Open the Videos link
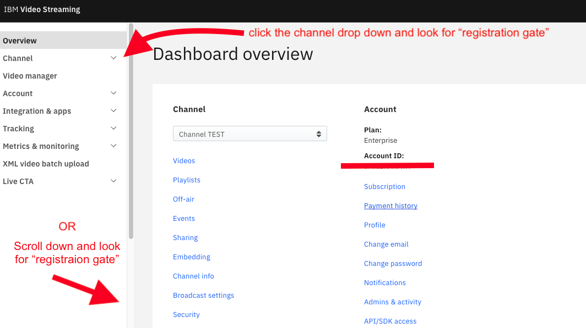The width and height of the screenshot is (586, 328). [x=184, y=160]
